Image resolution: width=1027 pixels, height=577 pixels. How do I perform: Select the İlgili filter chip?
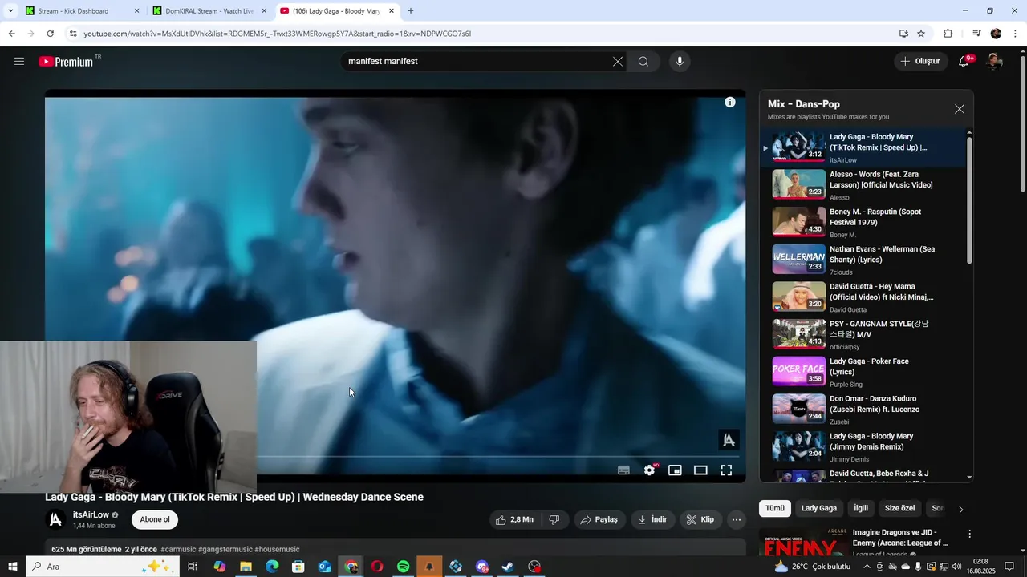point(861,508)
